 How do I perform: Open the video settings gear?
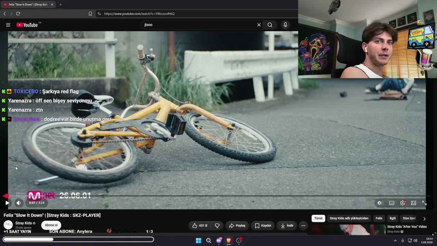coord(403,203)
